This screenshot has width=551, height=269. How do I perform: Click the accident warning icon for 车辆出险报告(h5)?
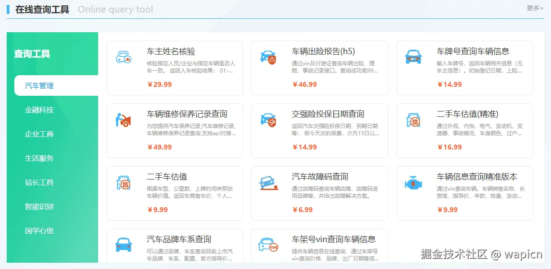click(269, 57)
